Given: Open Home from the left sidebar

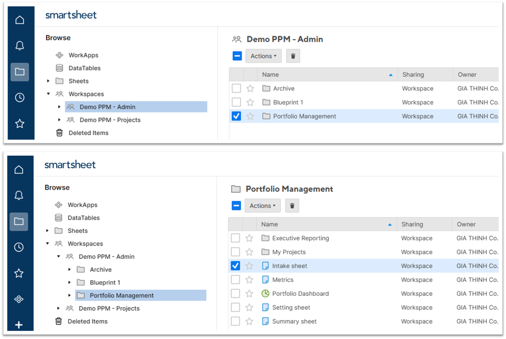Looking at the screenshot, I should click(19, 169).
